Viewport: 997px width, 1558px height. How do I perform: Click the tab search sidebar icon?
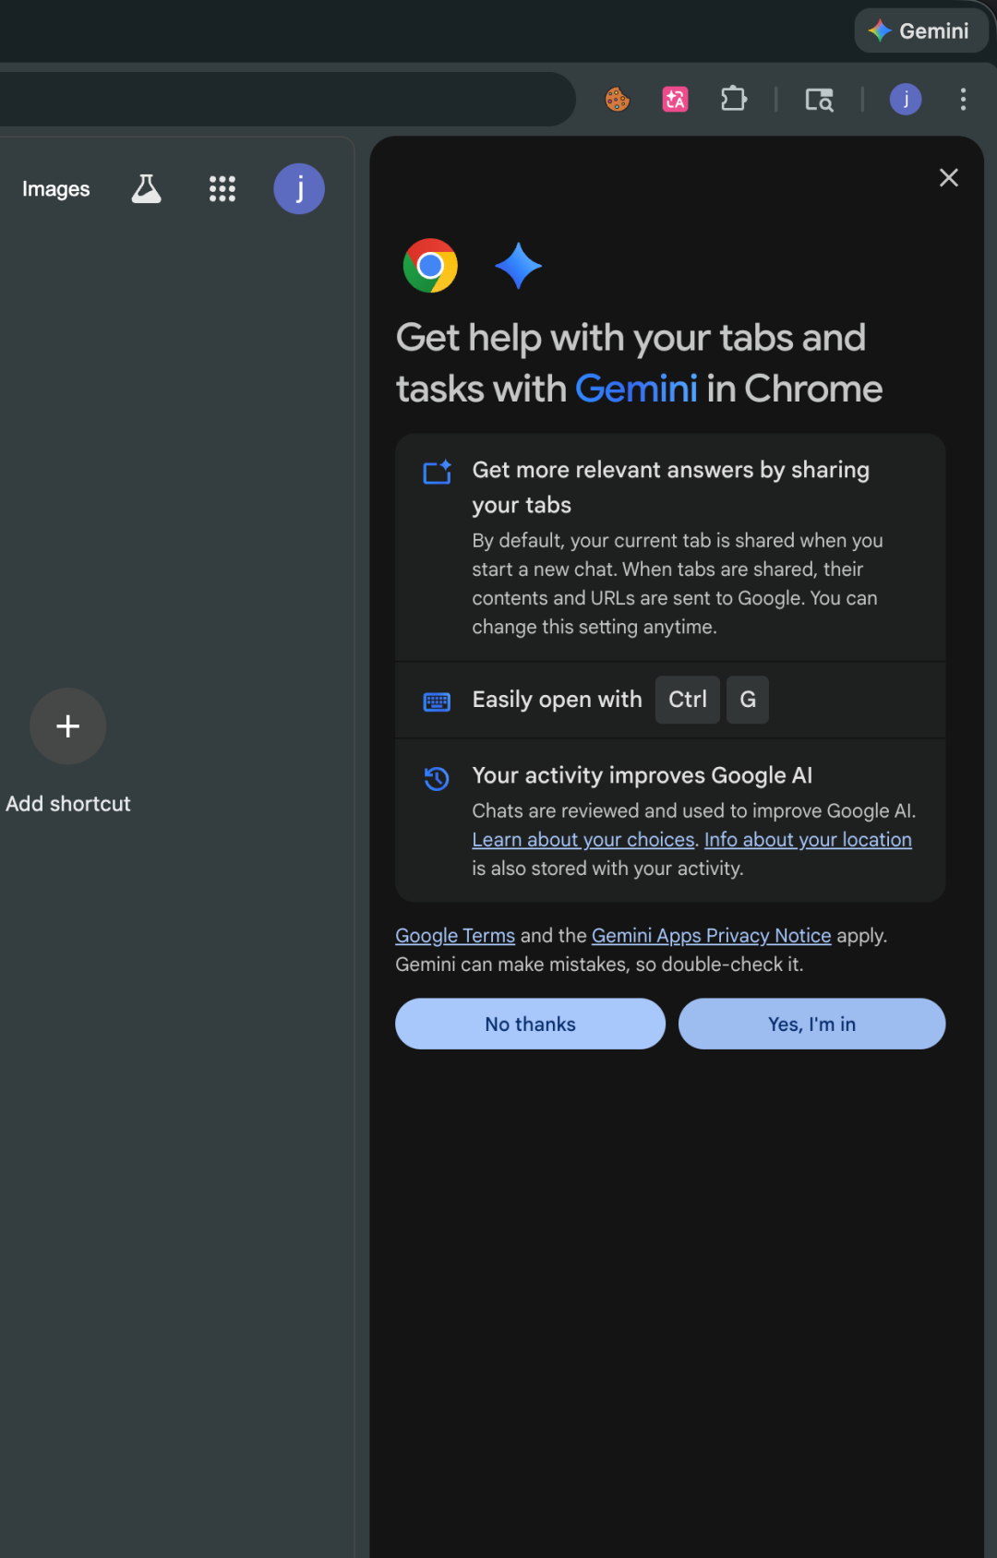(x=819, y=99)
